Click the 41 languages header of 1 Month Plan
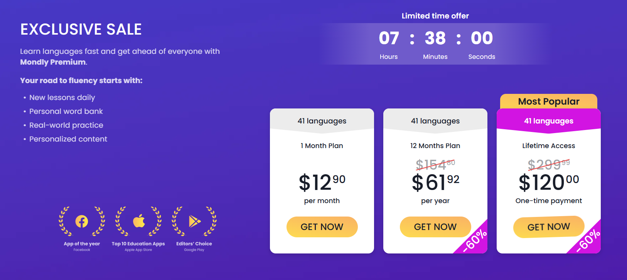627x280 pixels. 322,121
